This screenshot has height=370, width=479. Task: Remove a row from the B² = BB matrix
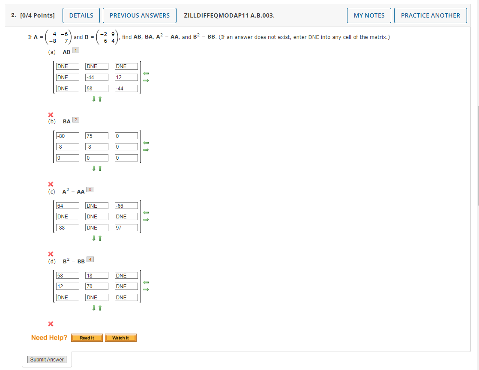[99, 307]
